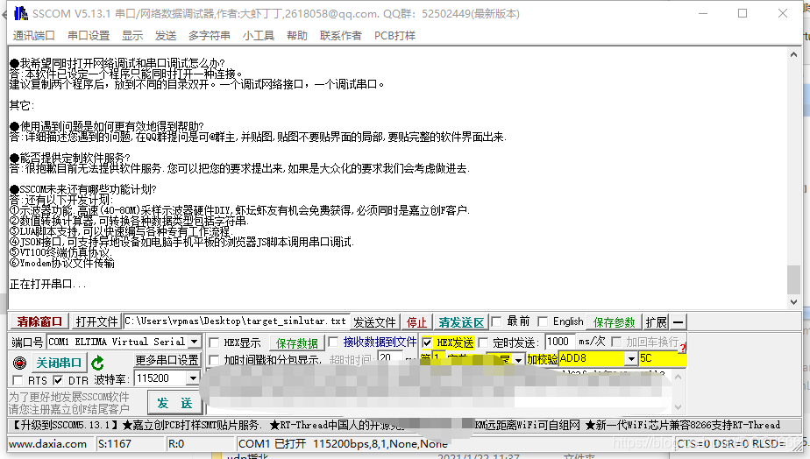Open the 联系作者 menu
The image size is (810, 459).
(x=341, y=36)
